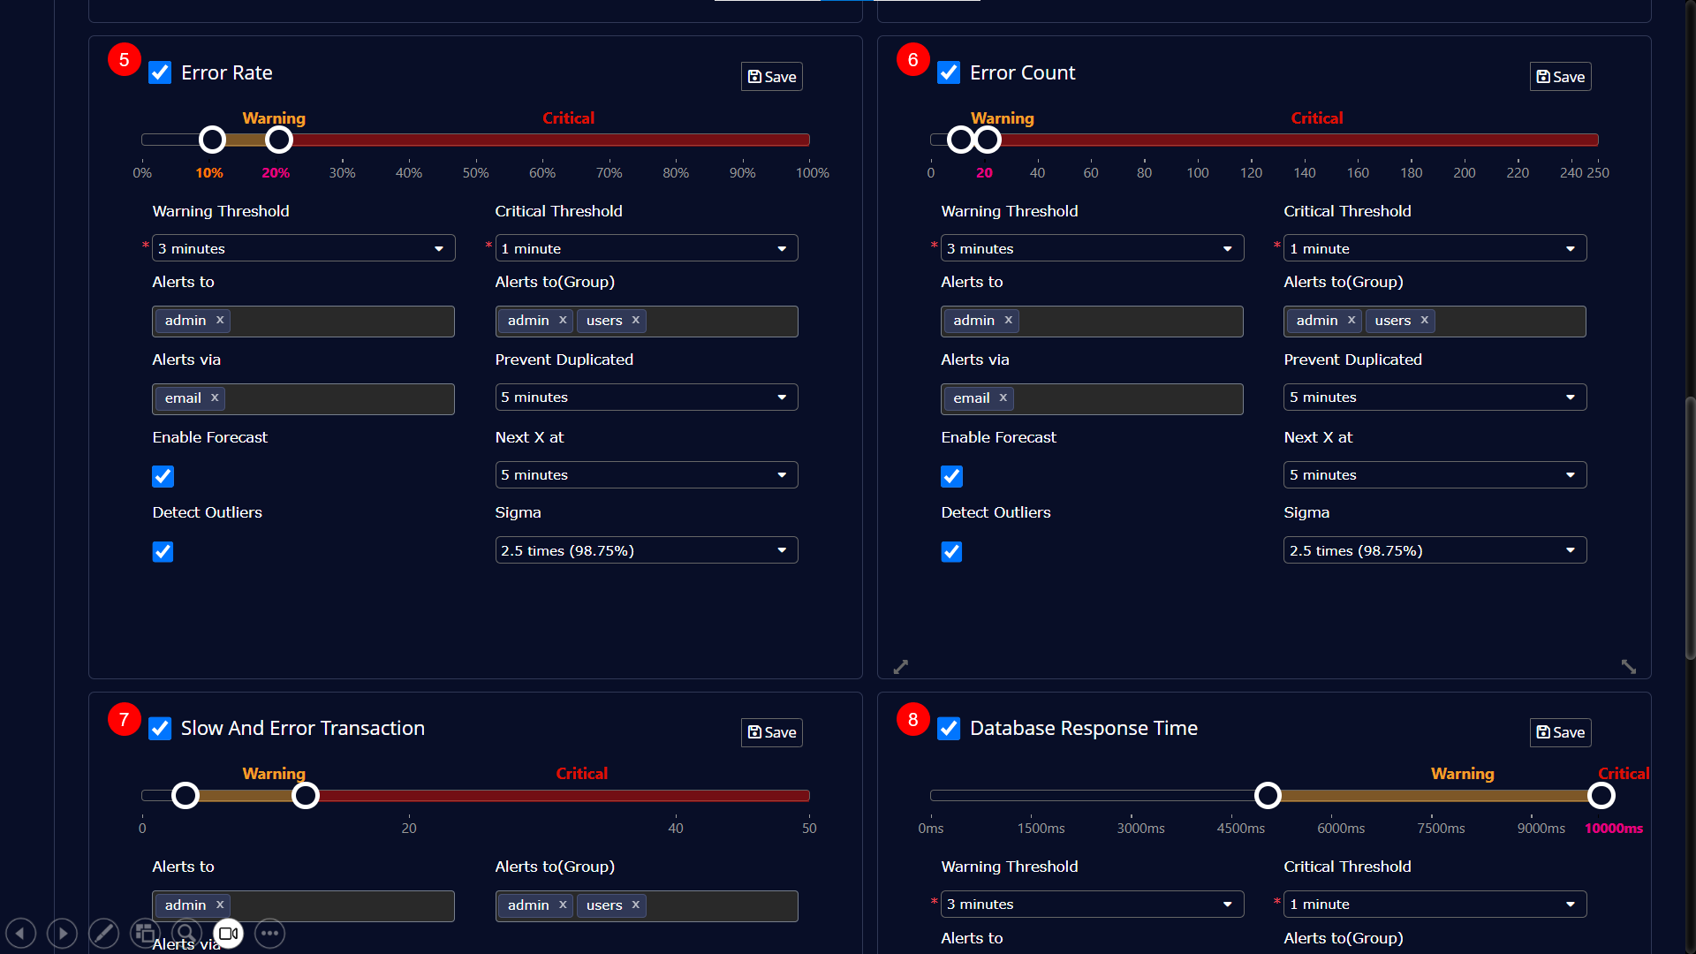Image resolution: width=1696 pixels, height=954 pixels.
Task: Expand the Sigma dropdown in Error Count
Action: [x=1435, y=550]
